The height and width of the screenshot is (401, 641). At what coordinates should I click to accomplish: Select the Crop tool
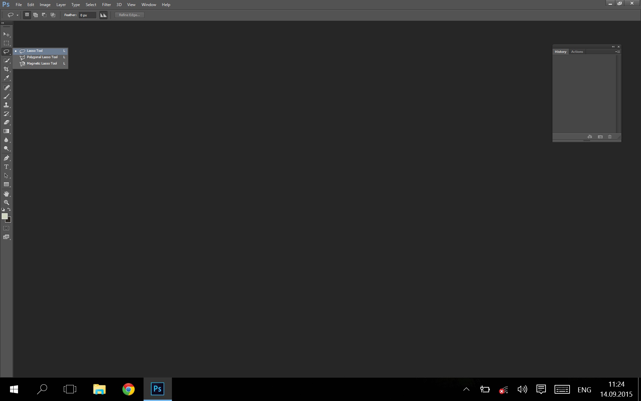(6, 69)
